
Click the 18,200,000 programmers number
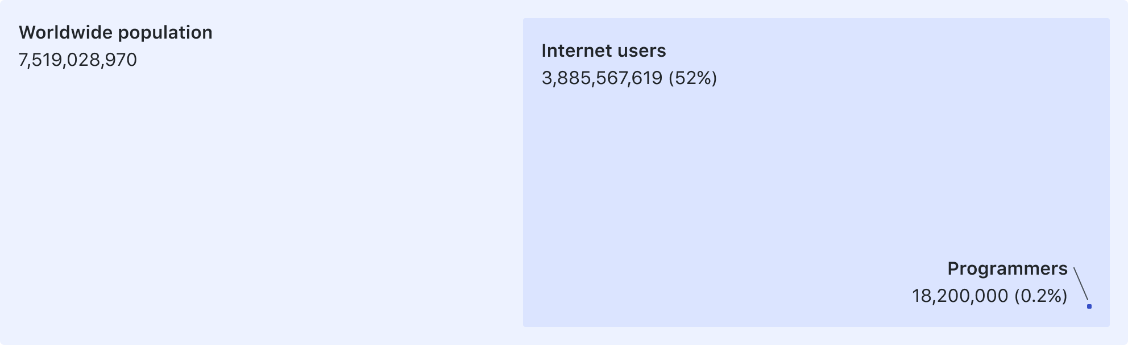click(960, 296)
